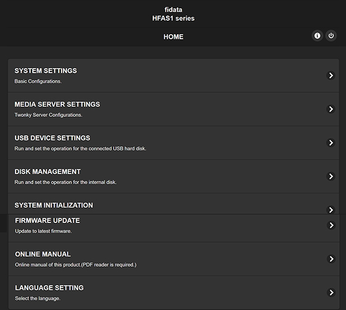Image resolution: width=346 pixels, height=310 pixels.
Task: Open the ONLINE MANUAL title
Action: click(x=43, y=254)
